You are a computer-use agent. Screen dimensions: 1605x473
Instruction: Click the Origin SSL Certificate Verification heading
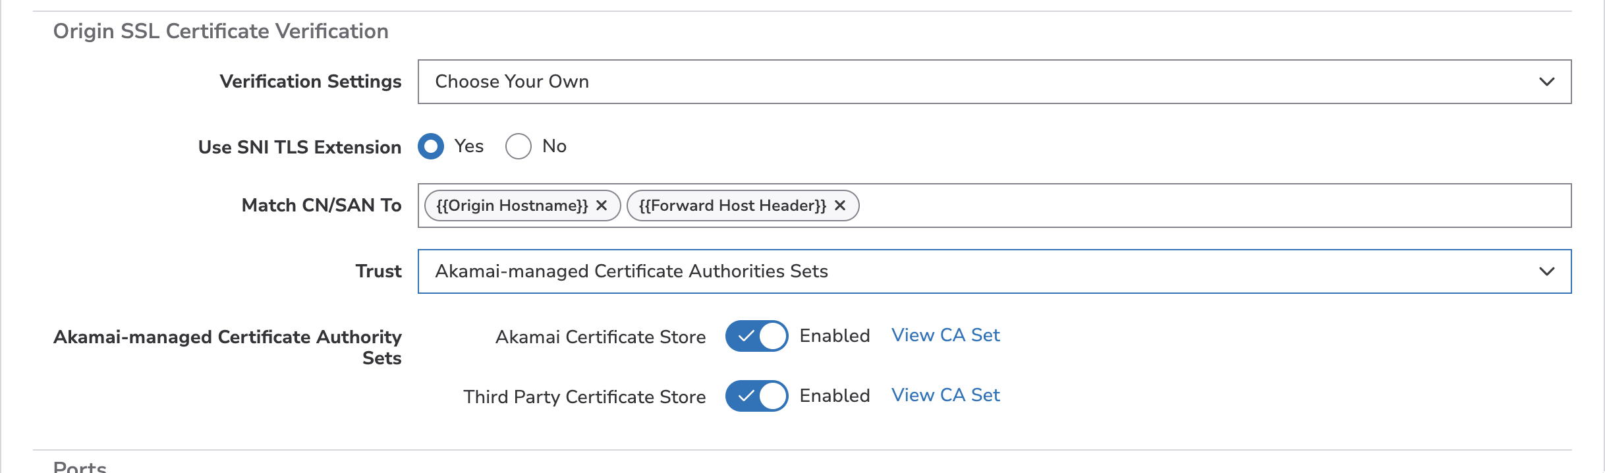[x=221, y=31]
